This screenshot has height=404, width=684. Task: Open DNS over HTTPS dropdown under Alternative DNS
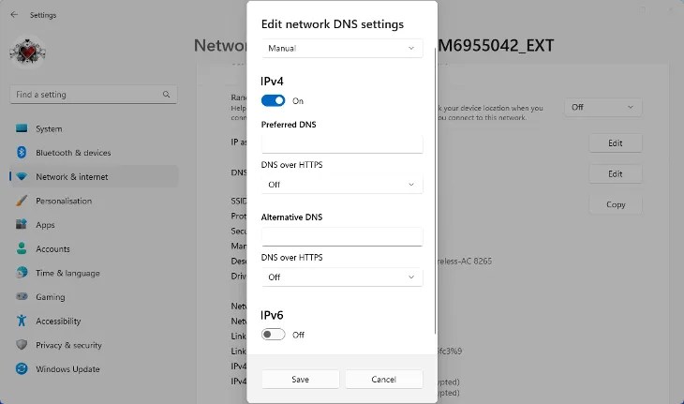click(342, 277)
